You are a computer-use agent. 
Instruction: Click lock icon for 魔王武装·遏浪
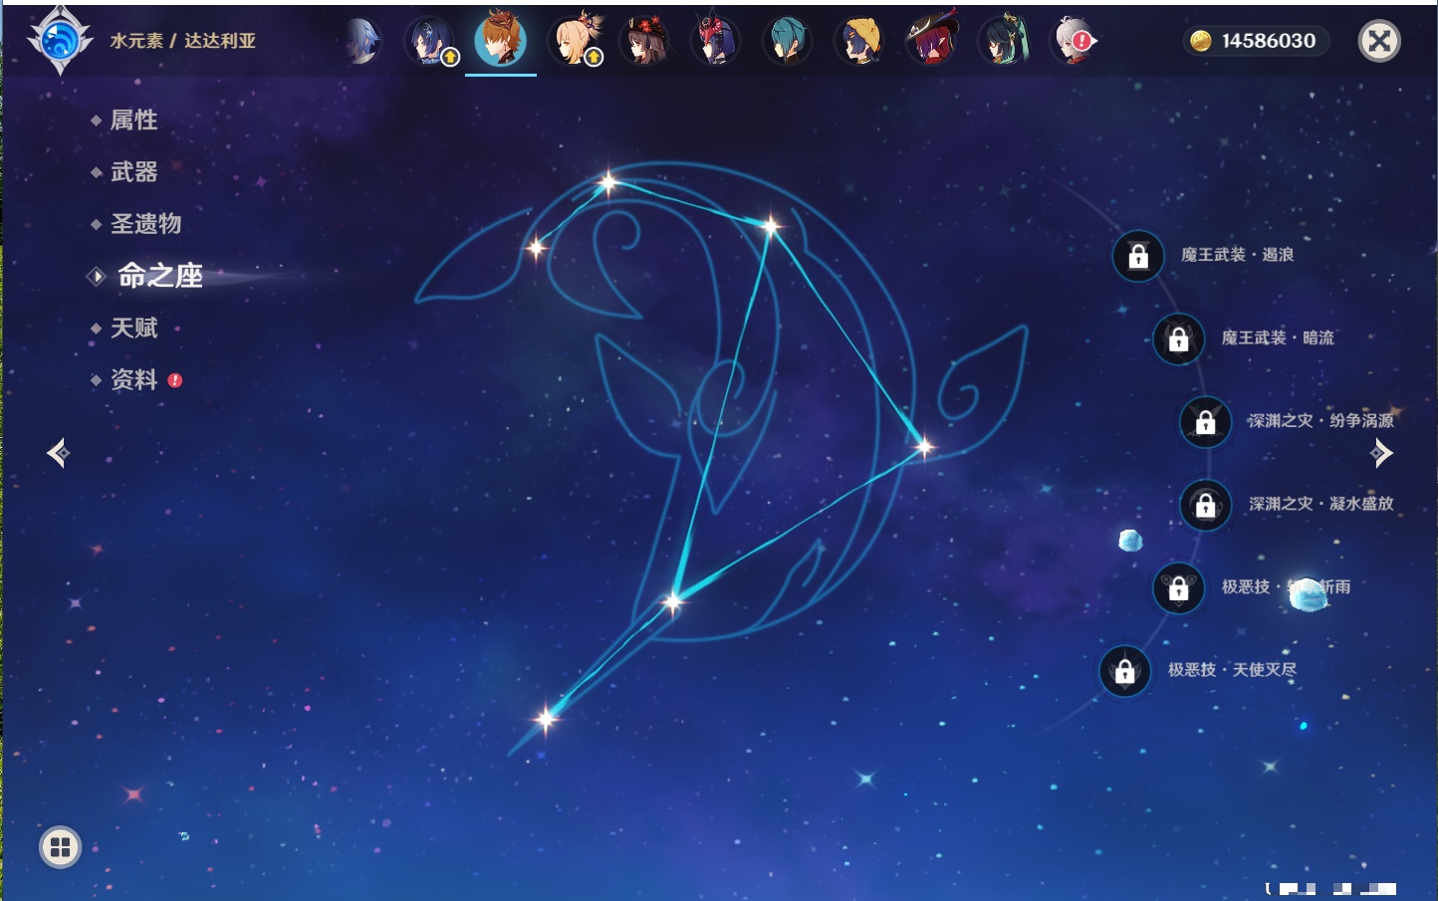pos(1138,257)
